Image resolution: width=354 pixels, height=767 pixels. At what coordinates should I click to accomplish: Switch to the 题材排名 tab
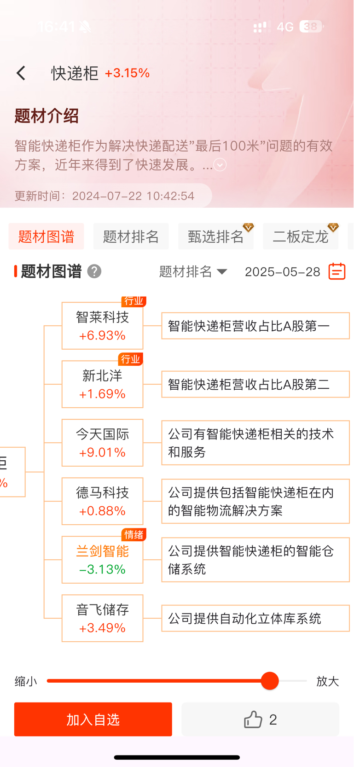131,236
